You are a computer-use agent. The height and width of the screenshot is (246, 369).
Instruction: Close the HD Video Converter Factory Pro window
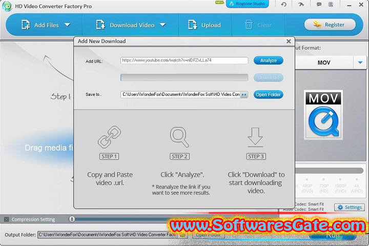[361, 4]
